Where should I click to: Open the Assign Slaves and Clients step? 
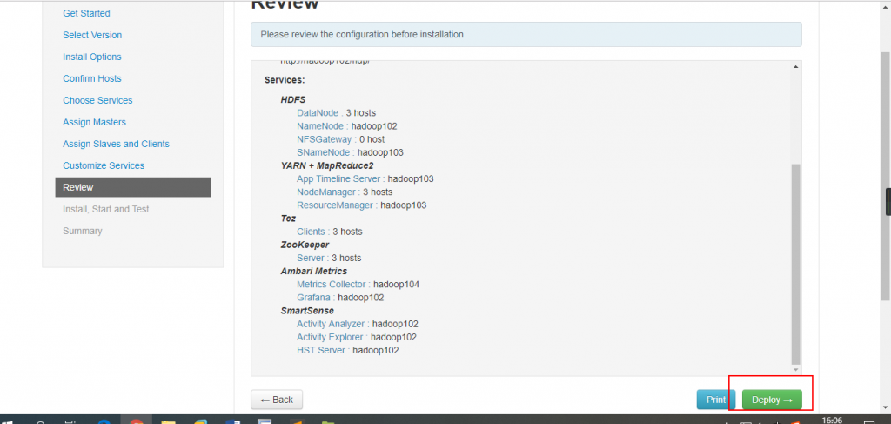point(116,144)
